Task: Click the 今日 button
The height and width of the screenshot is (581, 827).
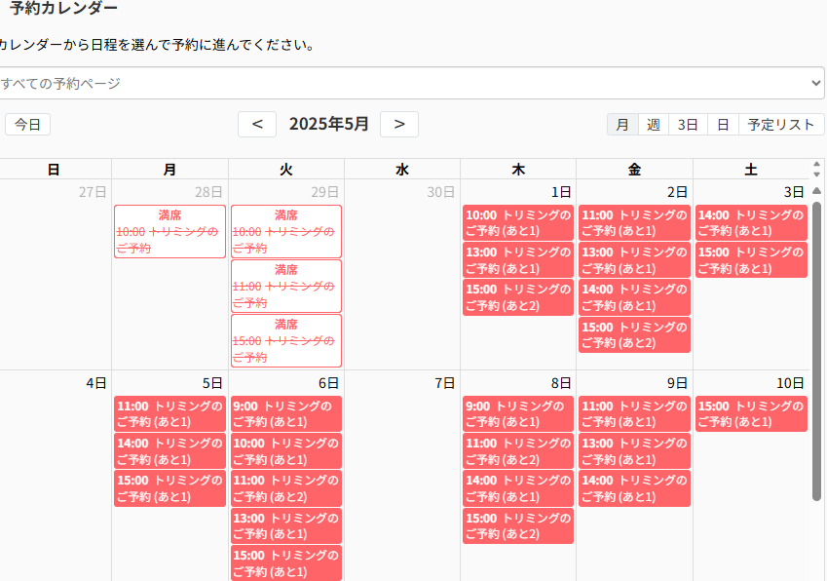Action: click(x=27, y=124)
